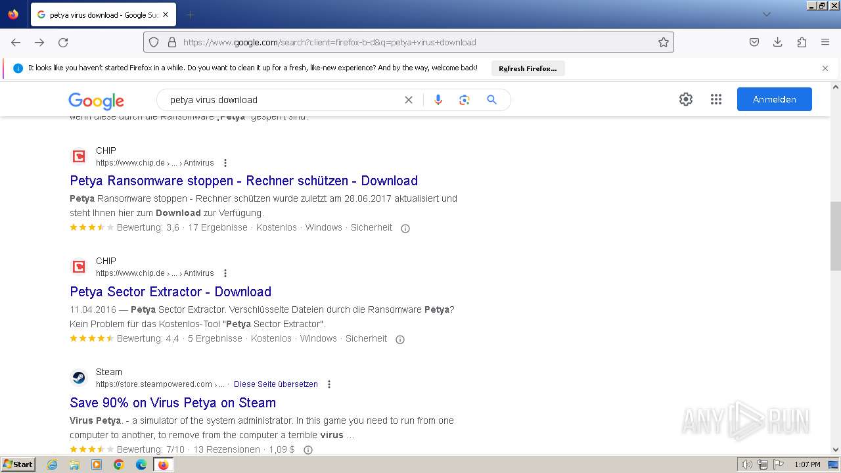Open Google quick settings gear
The image size is (841, 473).
[686, 99]
